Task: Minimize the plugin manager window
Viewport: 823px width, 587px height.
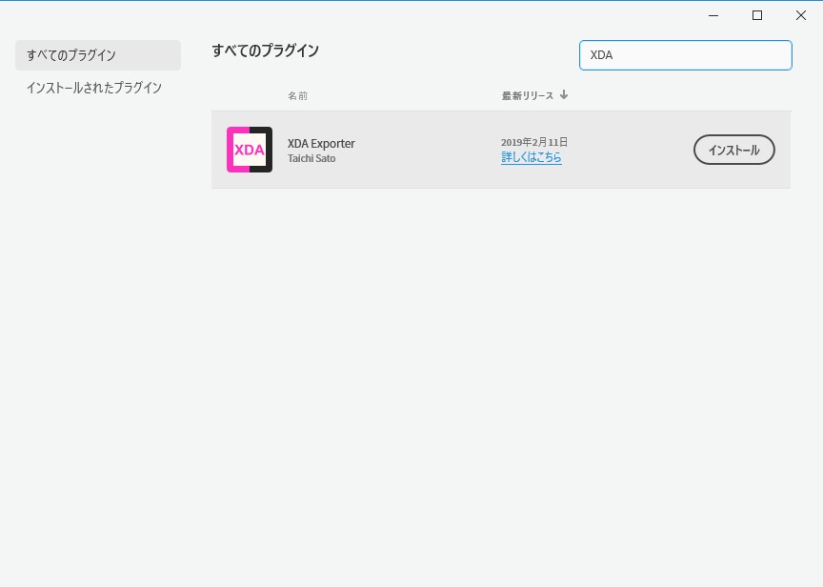Action: coord(713,15)
